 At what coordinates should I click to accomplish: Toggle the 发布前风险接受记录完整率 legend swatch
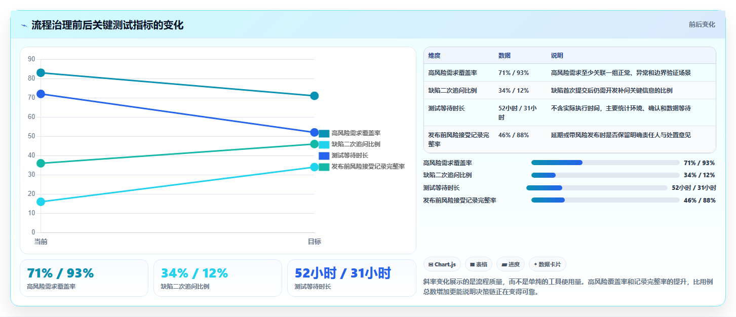coord(324,167)
